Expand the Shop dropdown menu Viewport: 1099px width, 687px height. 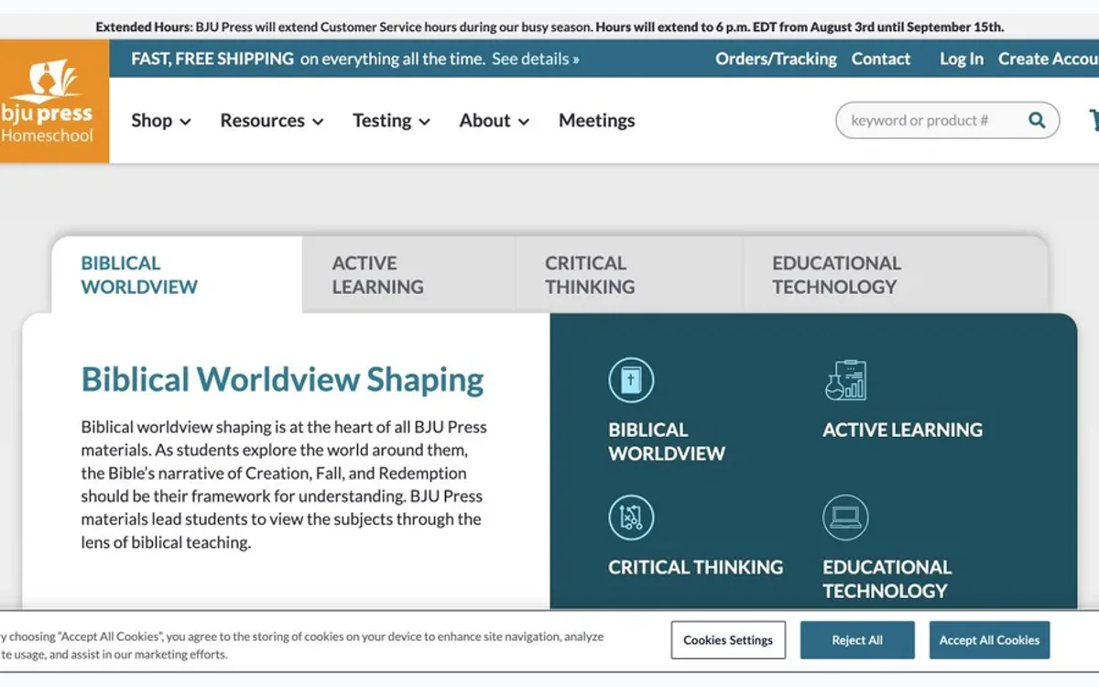click(x=161, y=120)
